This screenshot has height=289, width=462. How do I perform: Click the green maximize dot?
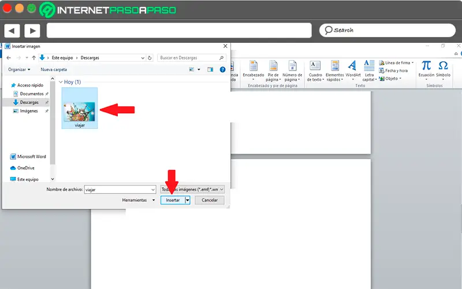(32, 8)
